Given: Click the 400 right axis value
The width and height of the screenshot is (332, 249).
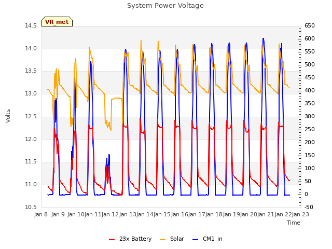Looking at the screenshot, I should [310, 91].
